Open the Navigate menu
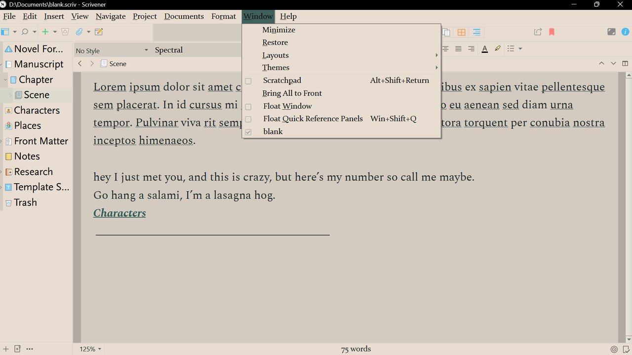Screen dimensions: 632x355 [x=111, y=16]
